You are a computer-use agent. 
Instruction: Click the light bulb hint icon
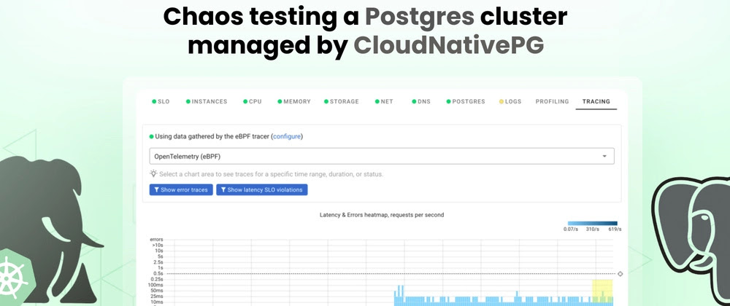click(x=153, y=174)
